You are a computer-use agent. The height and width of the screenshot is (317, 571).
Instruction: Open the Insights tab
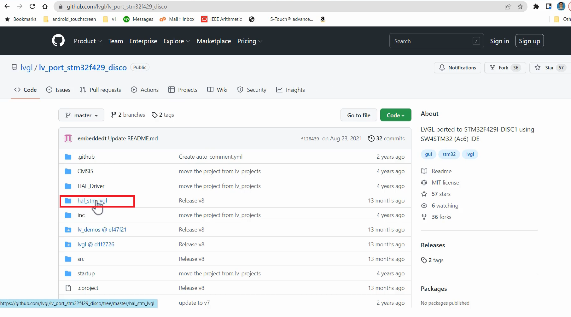click(x=290, y=90)
